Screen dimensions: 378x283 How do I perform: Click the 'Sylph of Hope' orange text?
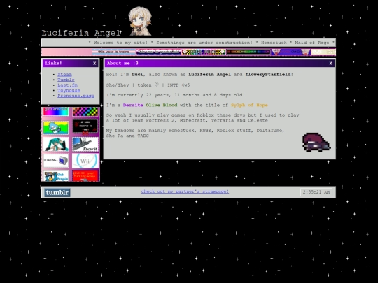249,105
